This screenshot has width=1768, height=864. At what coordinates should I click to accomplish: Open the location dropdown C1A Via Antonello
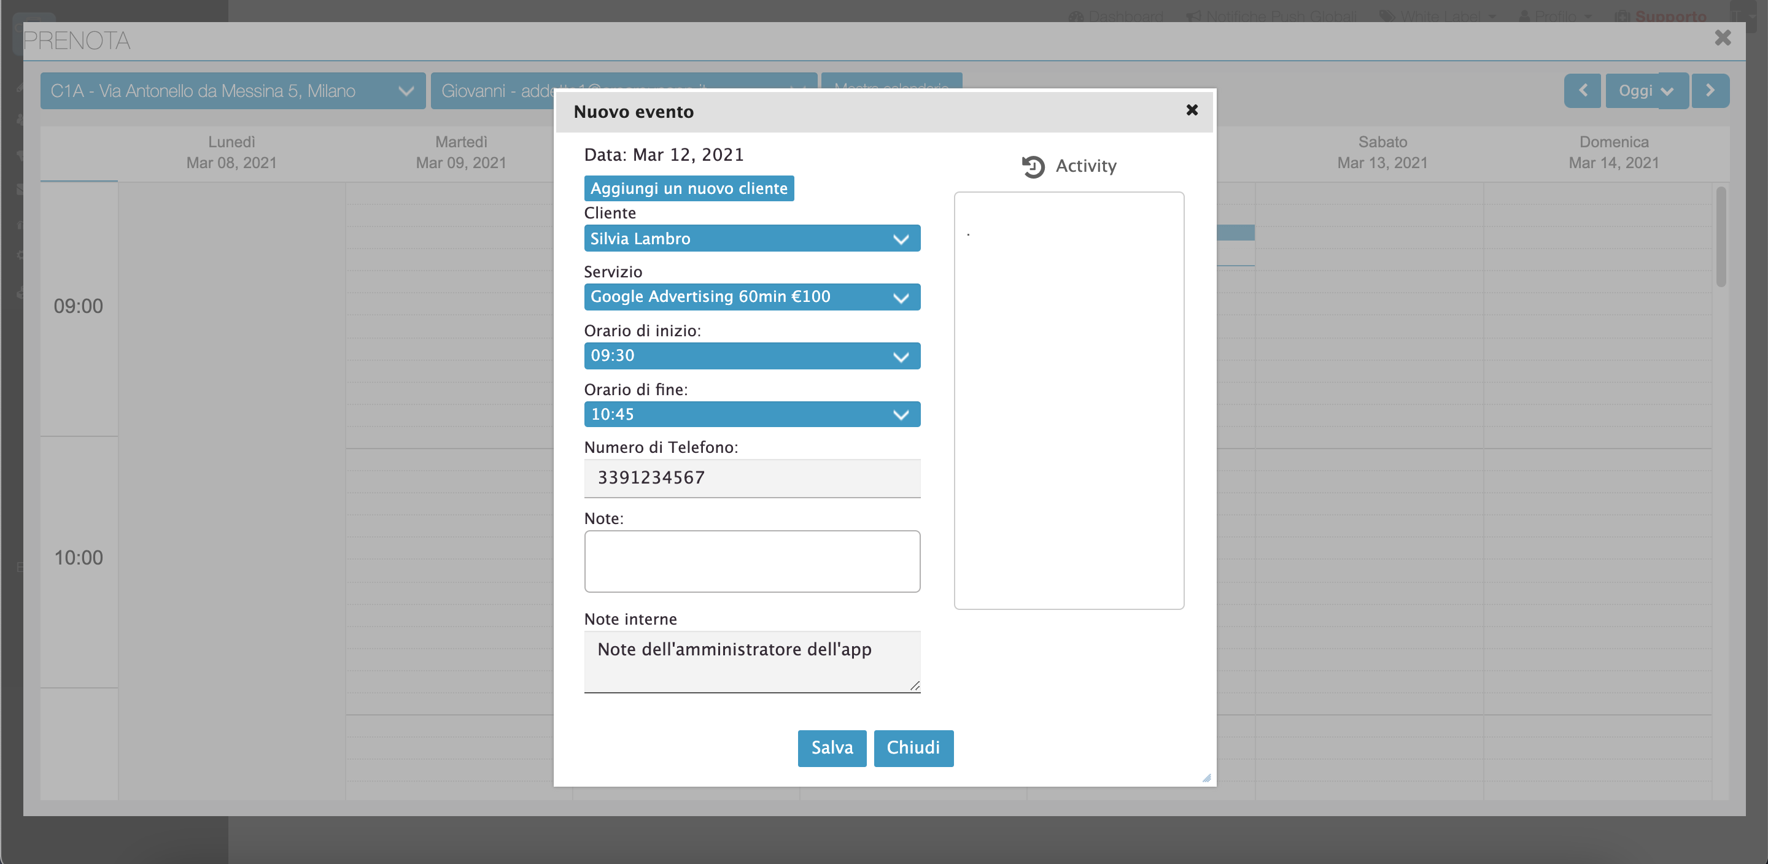point(232,91)
